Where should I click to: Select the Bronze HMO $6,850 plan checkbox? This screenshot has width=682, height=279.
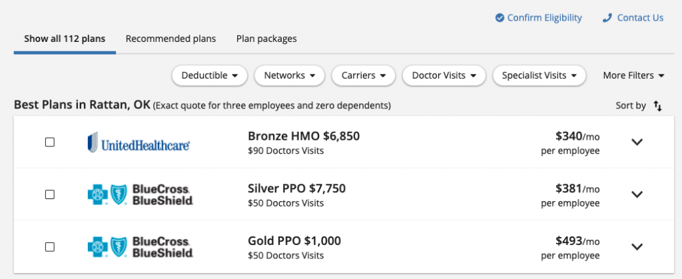50,142
